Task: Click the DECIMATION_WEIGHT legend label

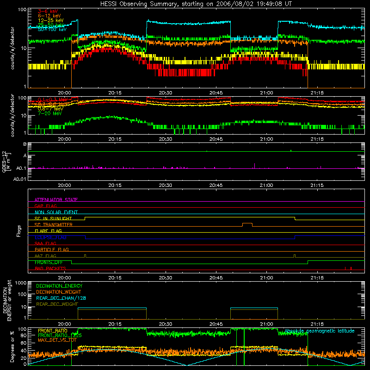Action: (59, 292)
